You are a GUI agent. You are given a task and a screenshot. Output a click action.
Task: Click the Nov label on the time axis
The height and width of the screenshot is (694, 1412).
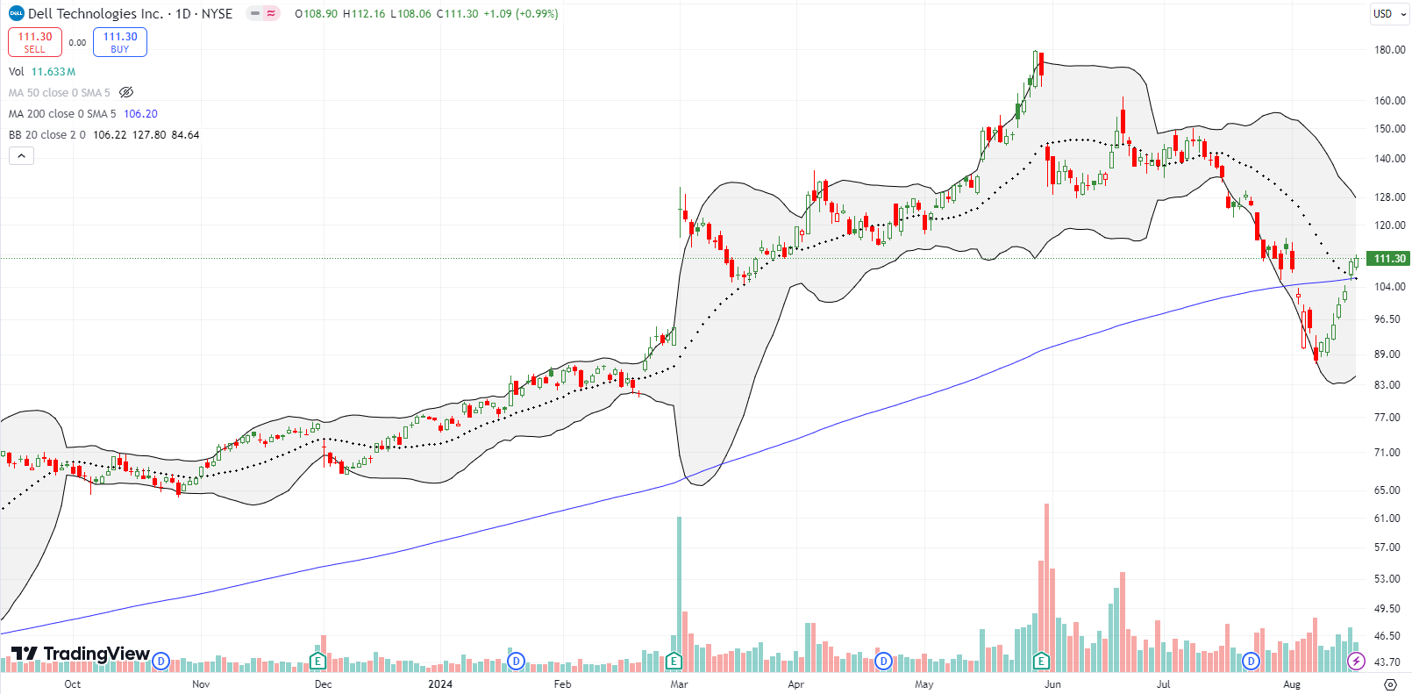(x=201, y=684)
